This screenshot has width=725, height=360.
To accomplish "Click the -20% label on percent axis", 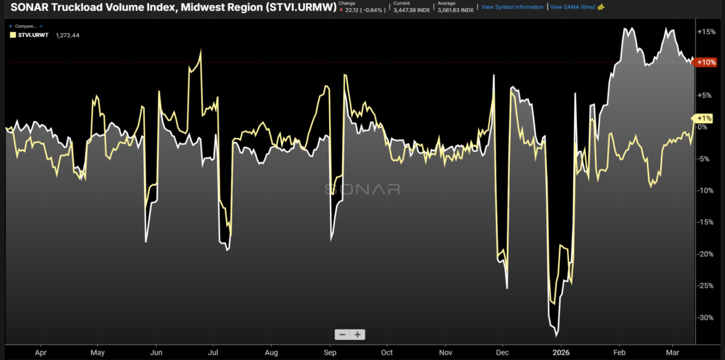I will click(706, 254).
